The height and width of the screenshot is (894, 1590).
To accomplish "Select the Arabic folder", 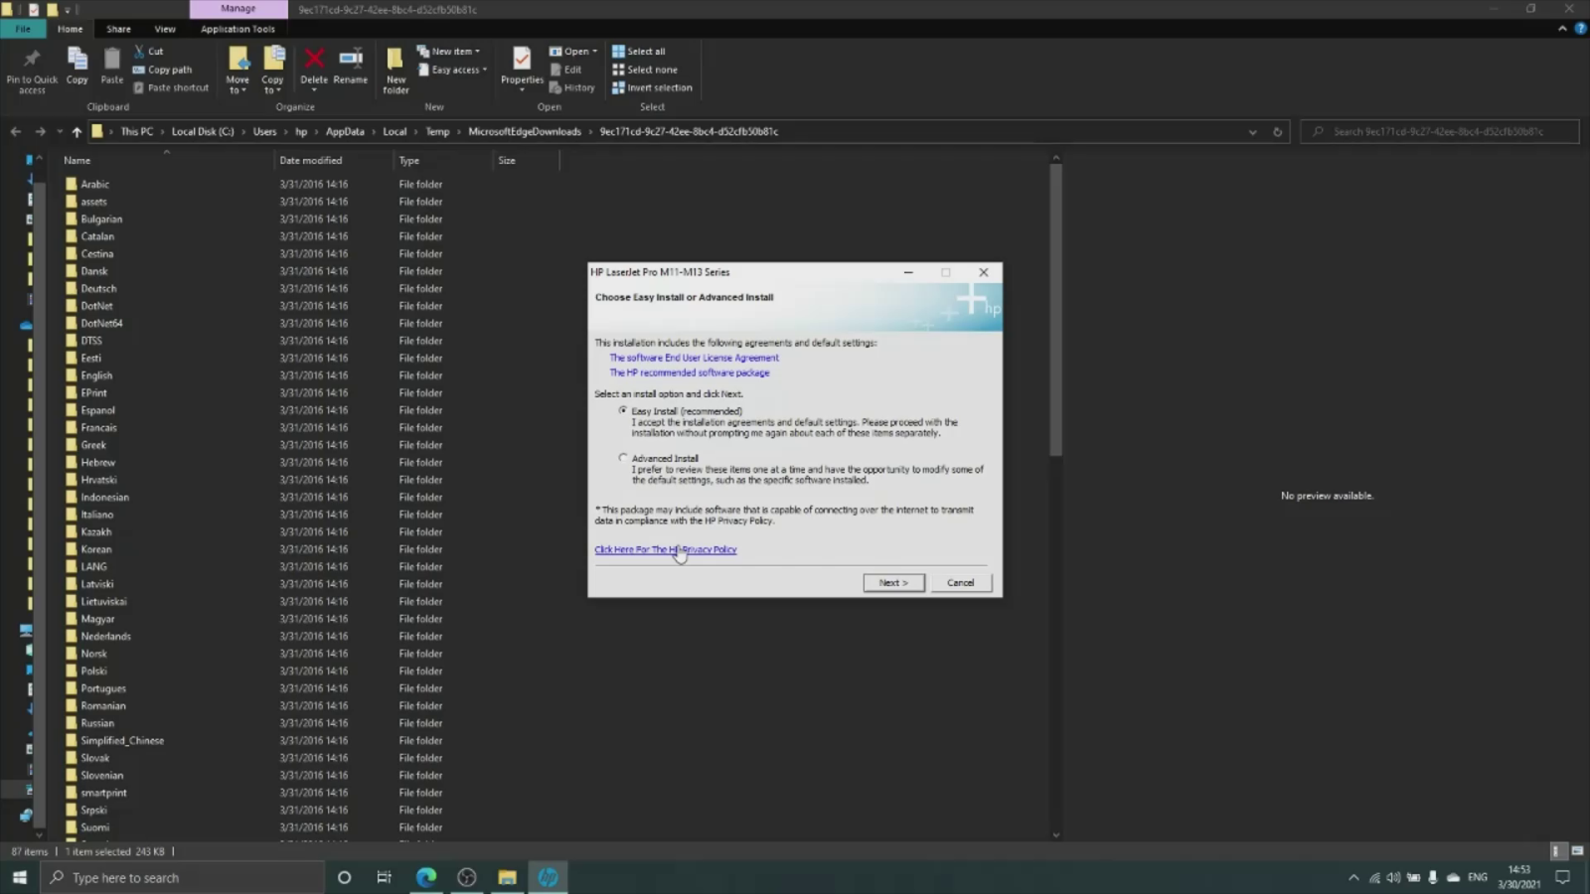I will click(x=95, y=184).
